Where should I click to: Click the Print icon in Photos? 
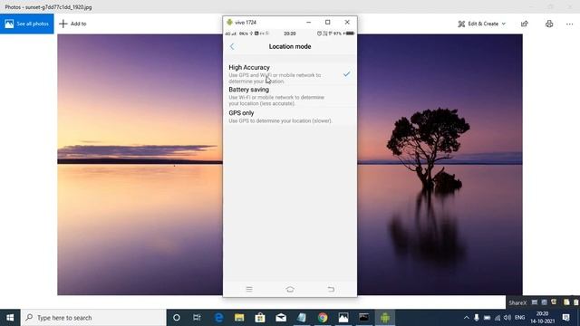pyautogui.click(x=549, y=24)
